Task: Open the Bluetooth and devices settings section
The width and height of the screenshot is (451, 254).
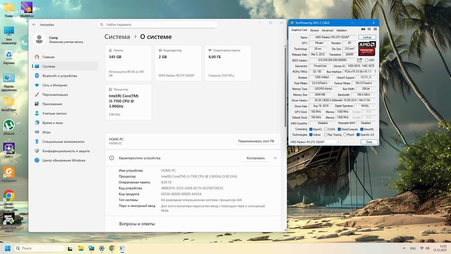Action: click(60, 76)
